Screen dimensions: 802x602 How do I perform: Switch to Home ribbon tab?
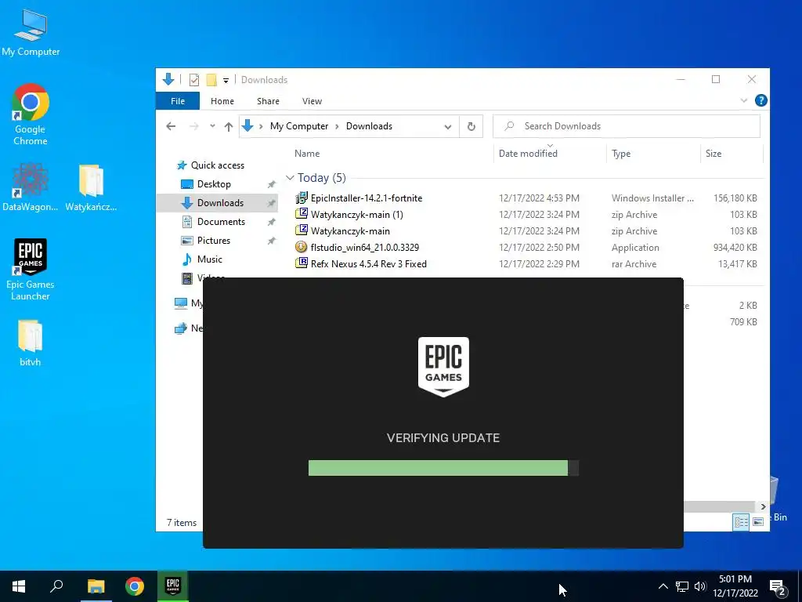tap(222, 101)
